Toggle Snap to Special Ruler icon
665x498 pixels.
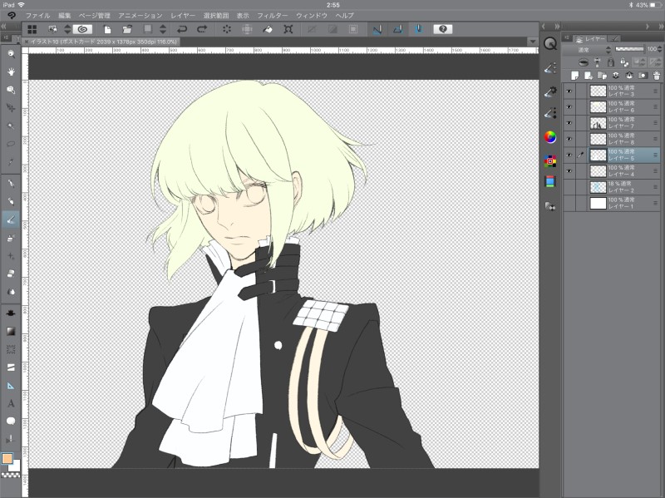[x=398, y=29]
